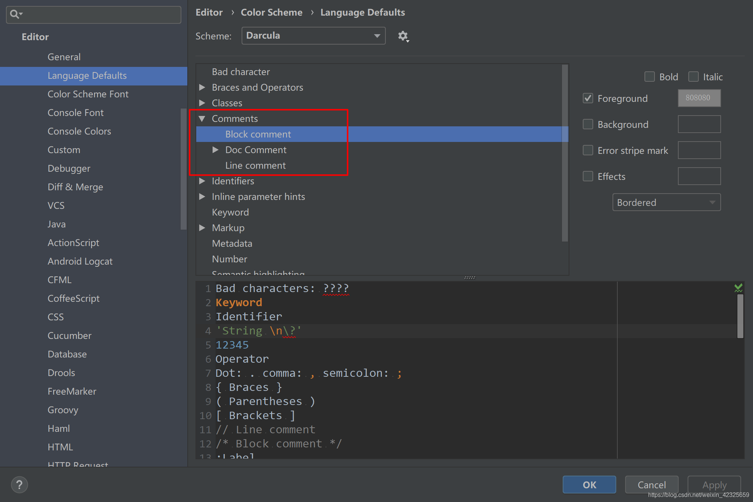The height and width of the screenshot is (502, 753).
Task: Collapse the Comments tree node arrow
Action: click(202, 119)
